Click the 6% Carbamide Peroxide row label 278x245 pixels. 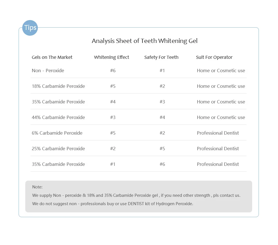[57, 133]
